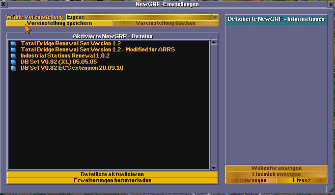Viewport: 335px width, 195px height.
Task: Click blue square beside Modified for ARRS entry
Action: tap(13, 50)
